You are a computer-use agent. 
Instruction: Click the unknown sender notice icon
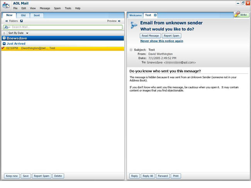pos(134,25)
